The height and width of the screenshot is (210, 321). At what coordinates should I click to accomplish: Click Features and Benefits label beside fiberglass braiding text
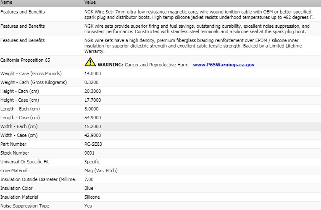[x=23, y=40]
